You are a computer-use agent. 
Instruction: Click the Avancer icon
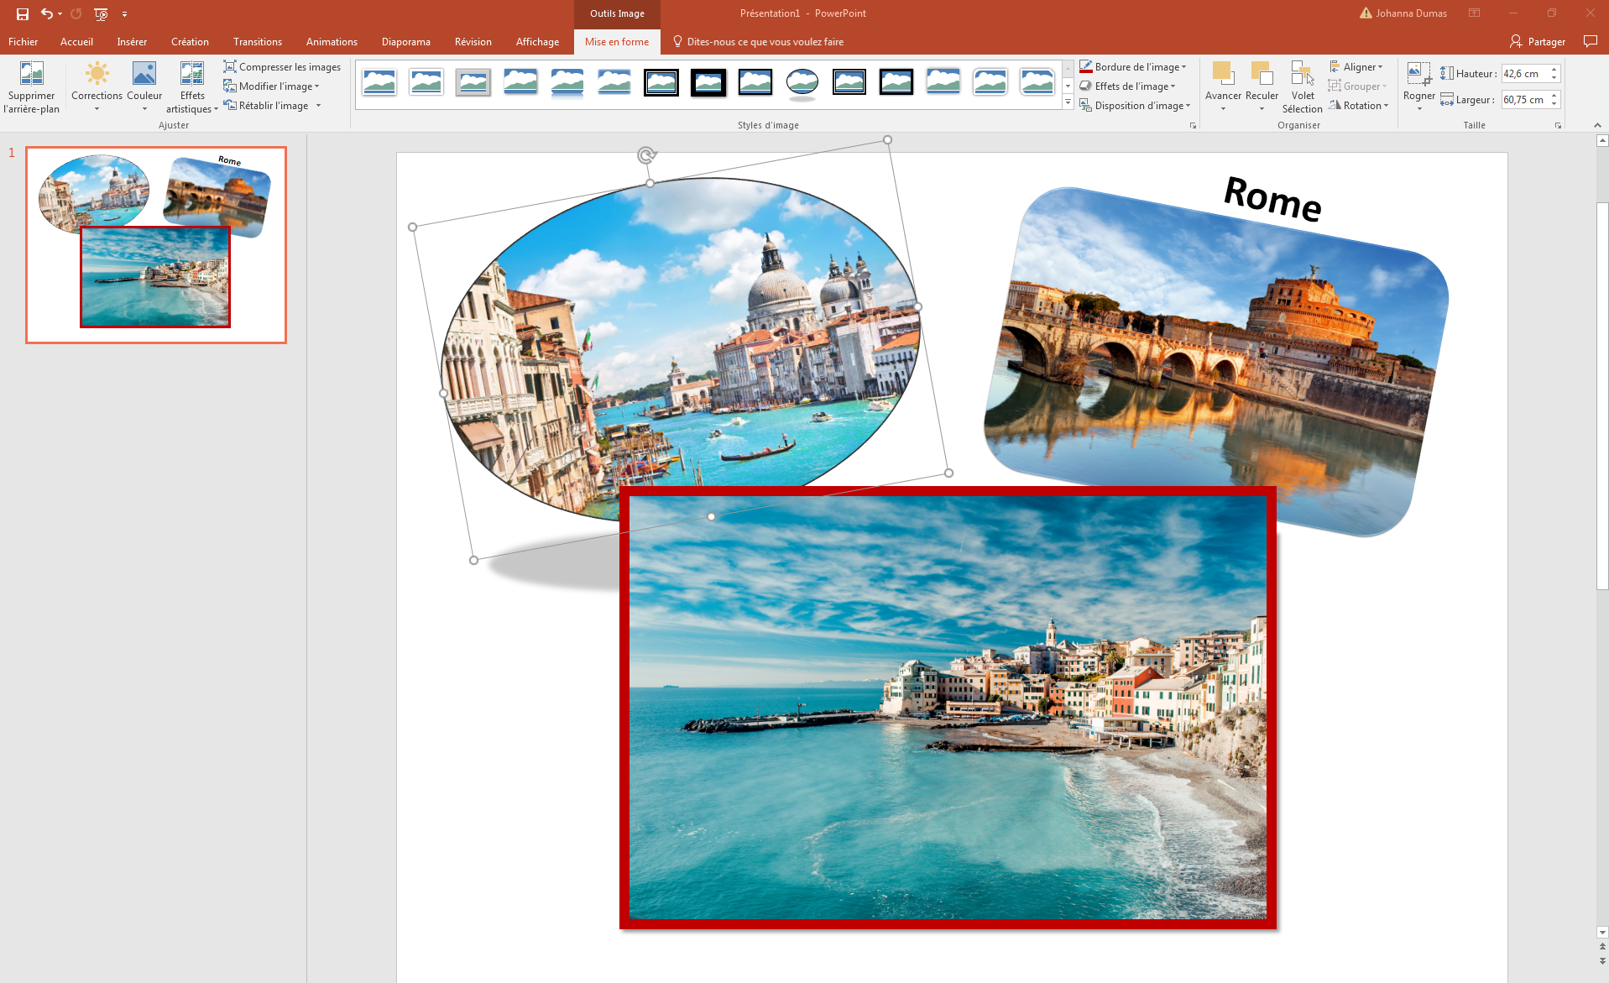1223,76
